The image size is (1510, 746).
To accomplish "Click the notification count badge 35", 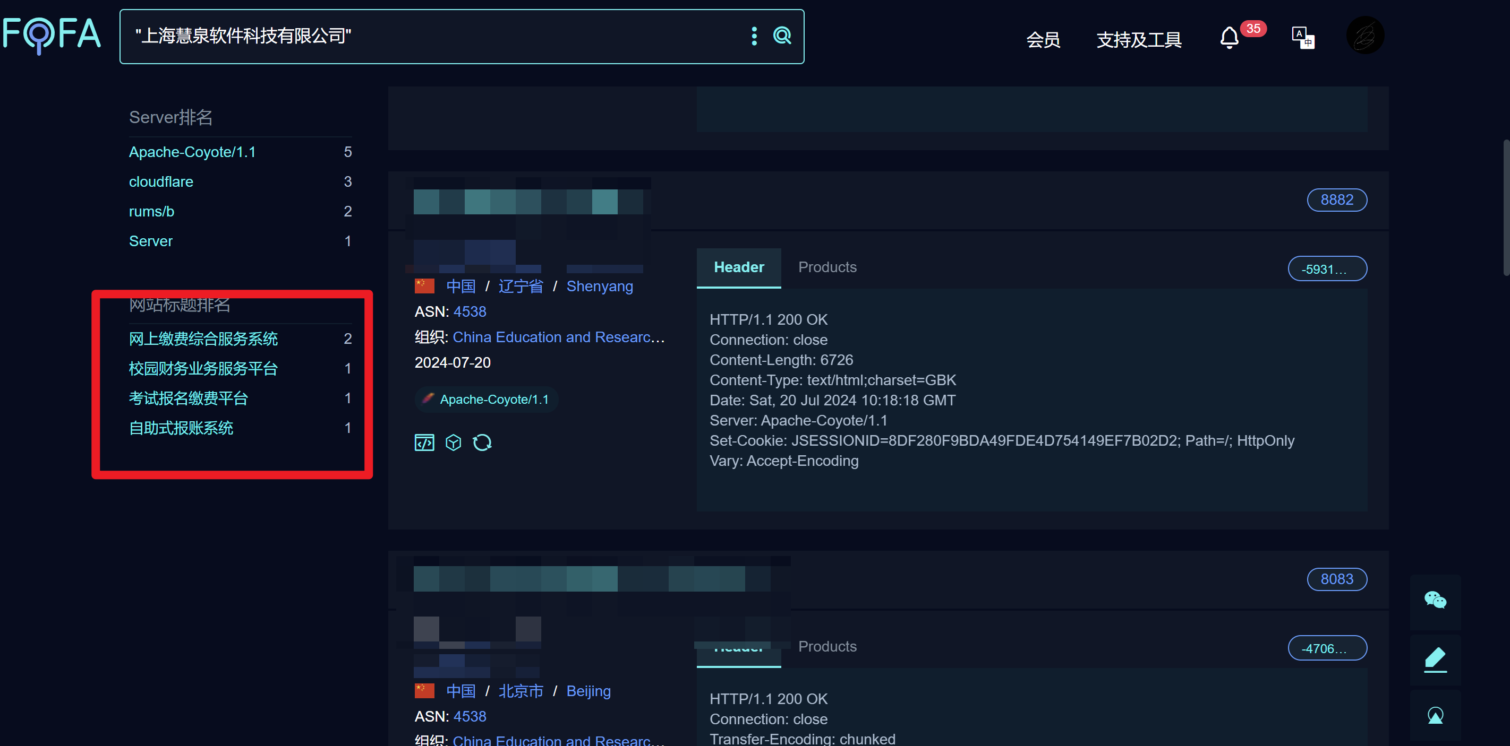I will click(1252, 28).
